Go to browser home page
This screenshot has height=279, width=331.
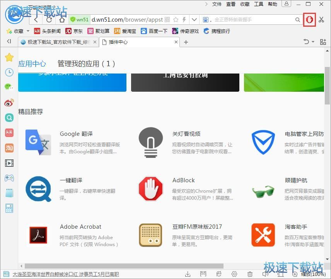62,20
